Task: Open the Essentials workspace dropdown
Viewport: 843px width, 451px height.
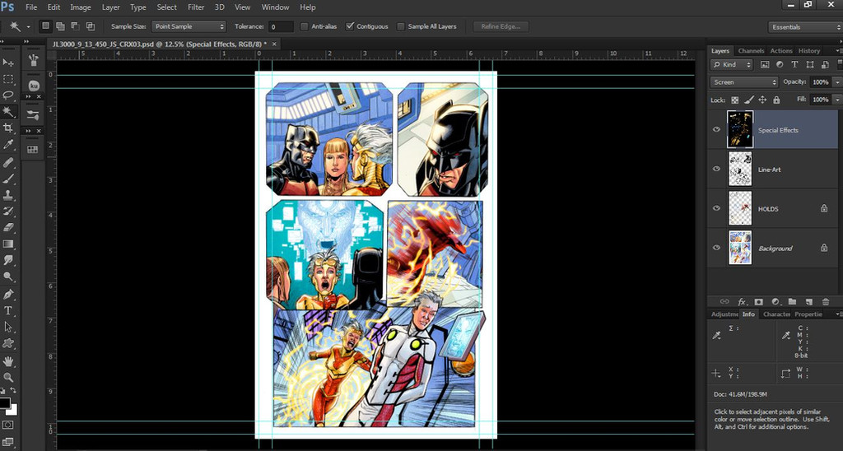Action: point(803,27)
